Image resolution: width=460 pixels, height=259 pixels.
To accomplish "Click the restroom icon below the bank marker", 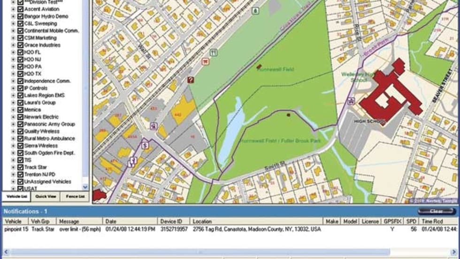I will [x=133, y=162].
